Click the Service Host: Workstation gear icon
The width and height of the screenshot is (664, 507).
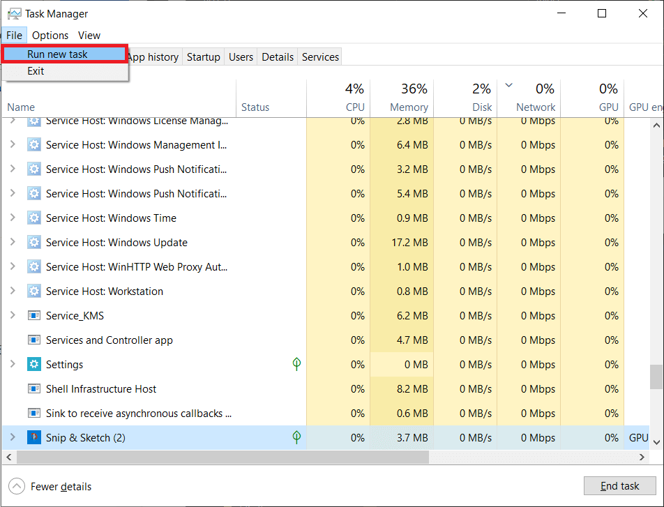[x=34, y=291]
